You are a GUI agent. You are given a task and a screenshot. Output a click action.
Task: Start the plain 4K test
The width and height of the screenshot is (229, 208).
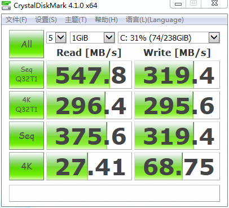point(27,166)
